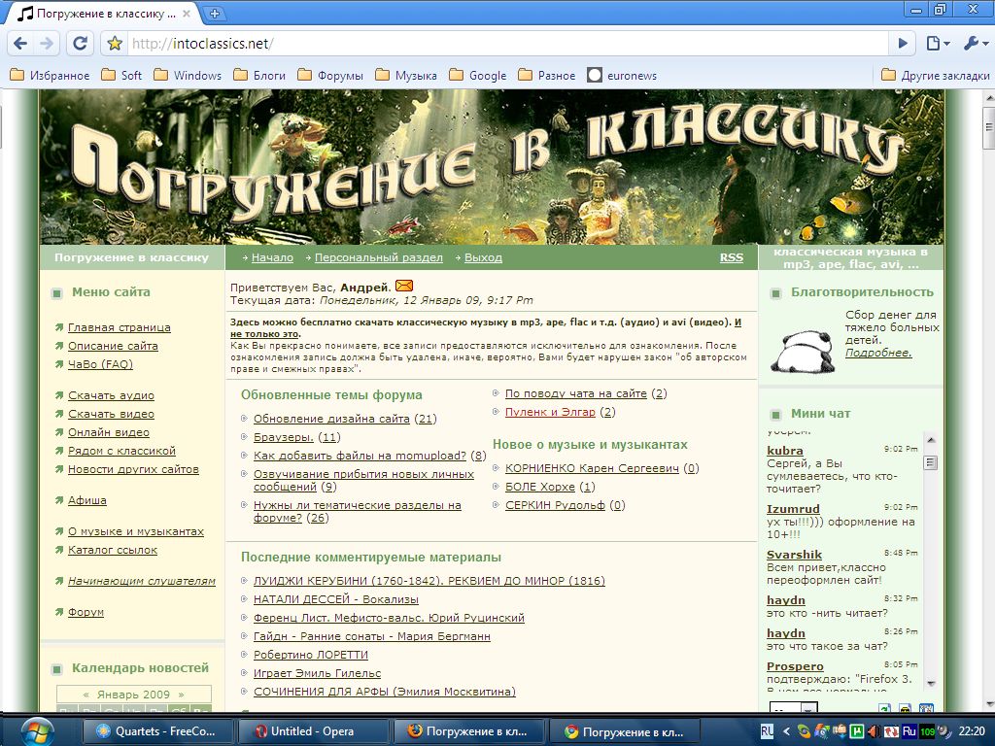Image resolution: width=995 pixels, height=746 pixels.
Task: Open the Soft bookmarks folder
Action: coord(121,76)
